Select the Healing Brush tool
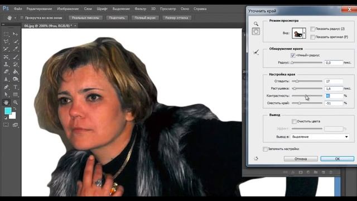Viewport: 357px width, 201px height. coord(6,57)
